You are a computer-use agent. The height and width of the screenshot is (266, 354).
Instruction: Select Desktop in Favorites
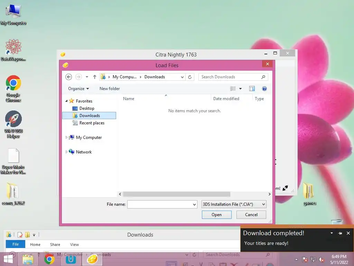click(x=87, y=108)
